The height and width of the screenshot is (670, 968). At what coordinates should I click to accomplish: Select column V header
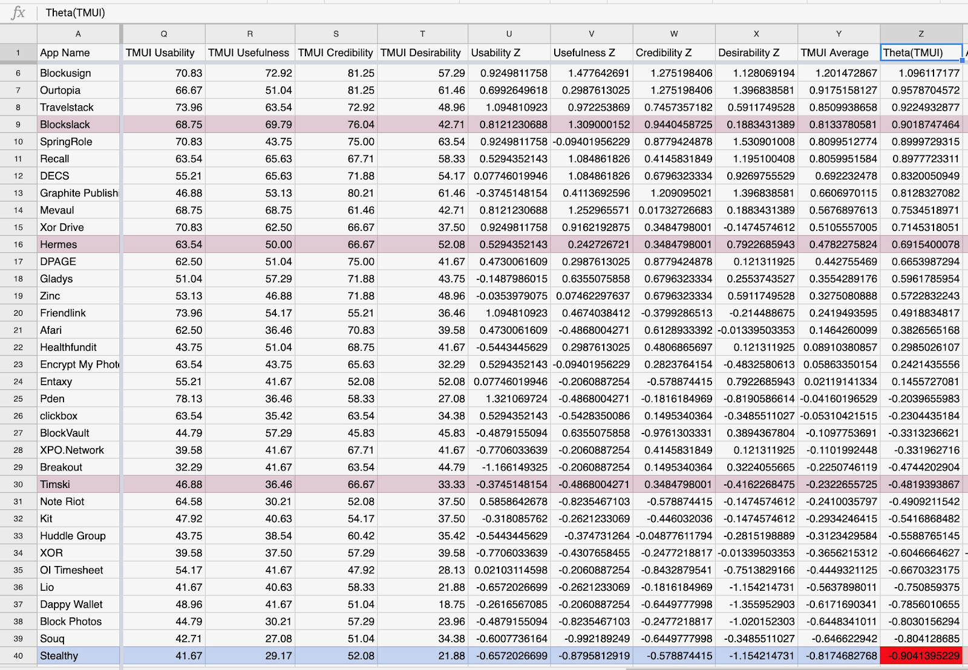592,34
